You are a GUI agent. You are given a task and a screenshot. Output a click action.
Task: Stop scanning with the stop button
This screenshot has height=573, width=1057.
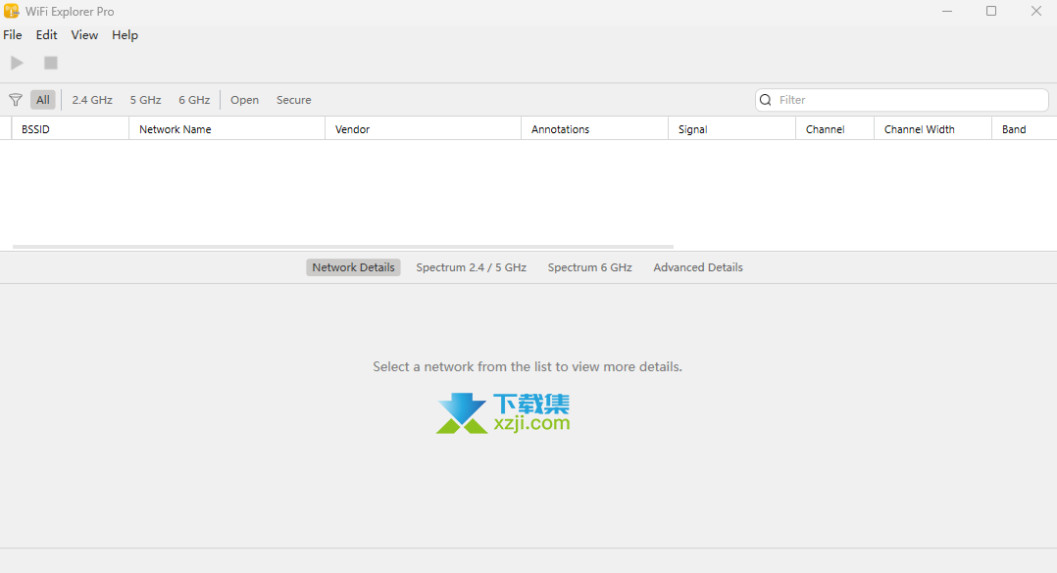[x=51, y=63]
